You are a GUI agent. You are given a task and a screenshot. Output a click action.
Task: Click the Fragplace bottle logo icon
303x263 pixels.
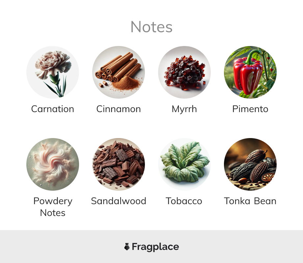coord(127,247)
